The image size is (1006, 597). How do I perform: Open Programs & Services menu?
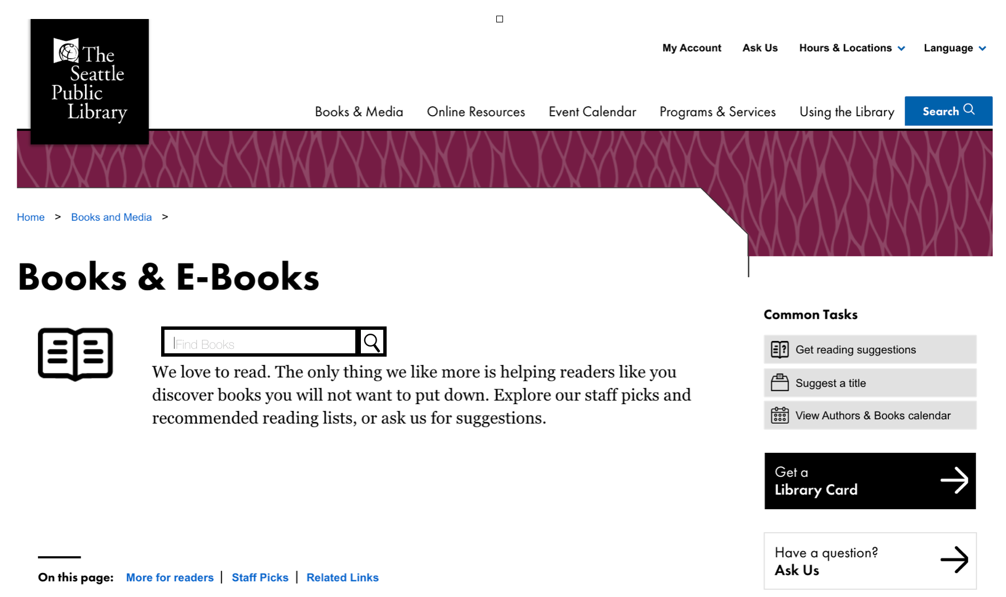coord(717,112)
